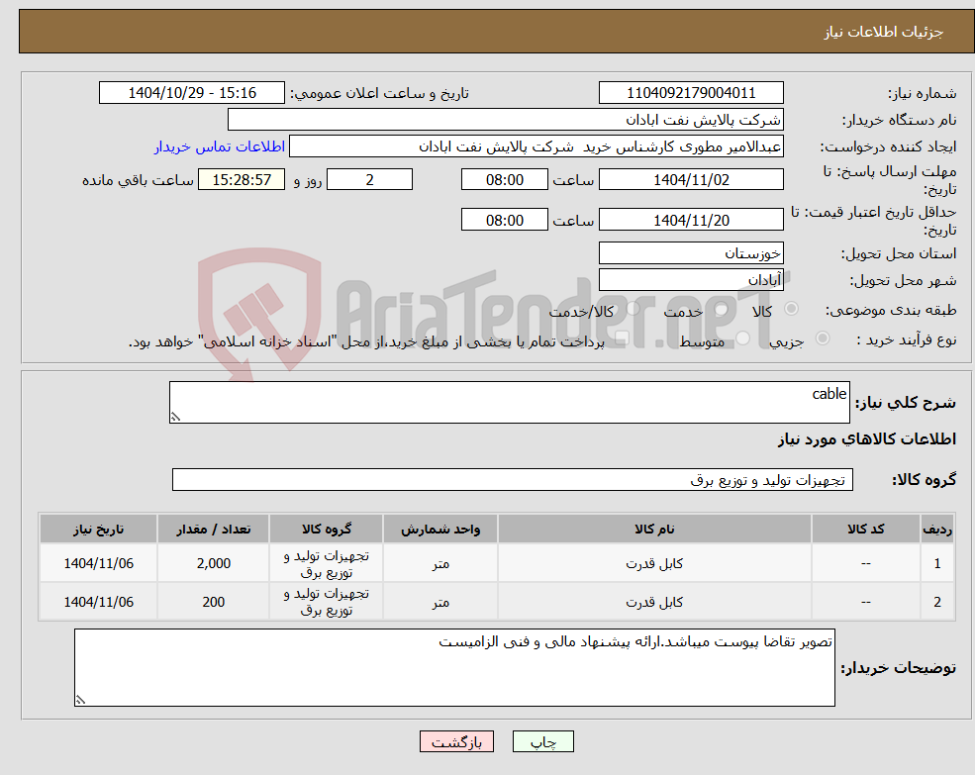Open the خوزستان province dropdown

[x=691, y=252]
